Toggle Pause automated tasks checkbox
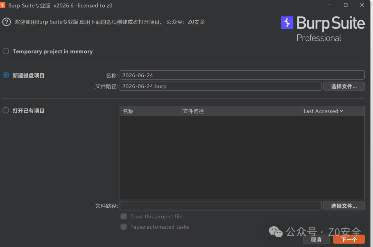 (x=124, y=227)
